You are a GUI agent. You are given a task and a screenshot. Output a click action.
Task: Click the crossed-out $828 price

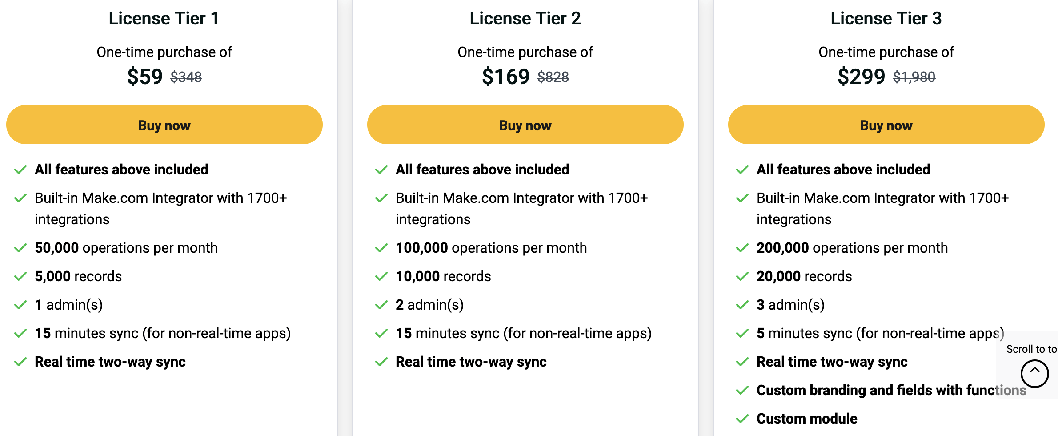pyautogui.click(x=553, y=77)
